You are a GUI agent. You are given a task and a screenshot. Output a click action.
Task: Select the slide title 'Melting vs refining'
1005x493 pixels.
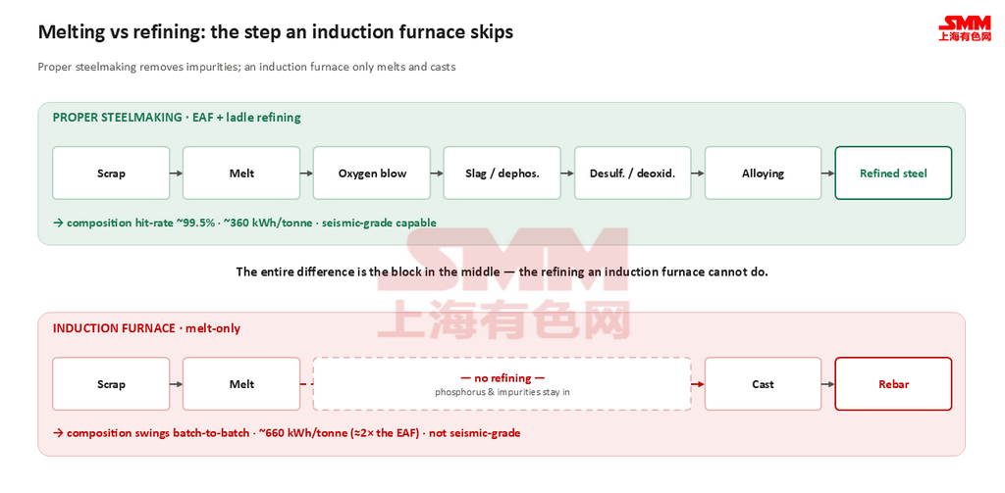pos(276,31)
